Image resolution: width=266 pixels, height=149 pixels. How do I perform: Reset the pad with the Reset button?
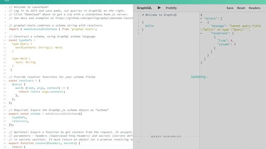(241, 8)
